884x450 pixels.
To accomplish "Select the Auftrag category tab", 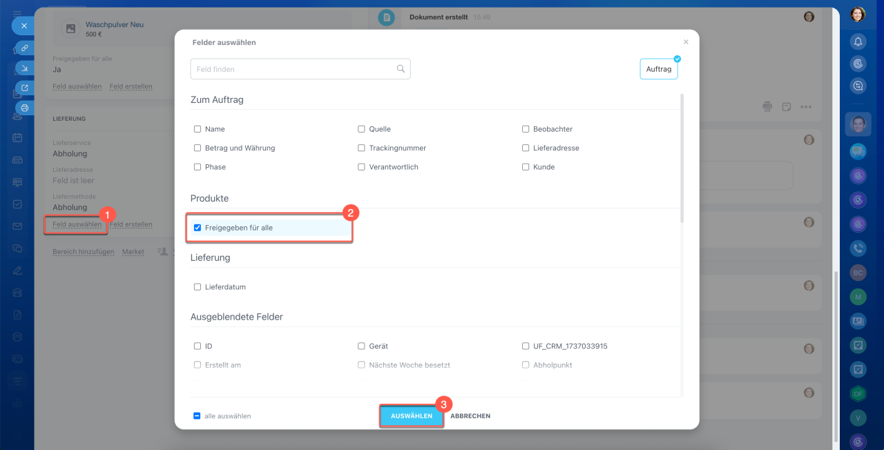I will click(x=659, y=69).
